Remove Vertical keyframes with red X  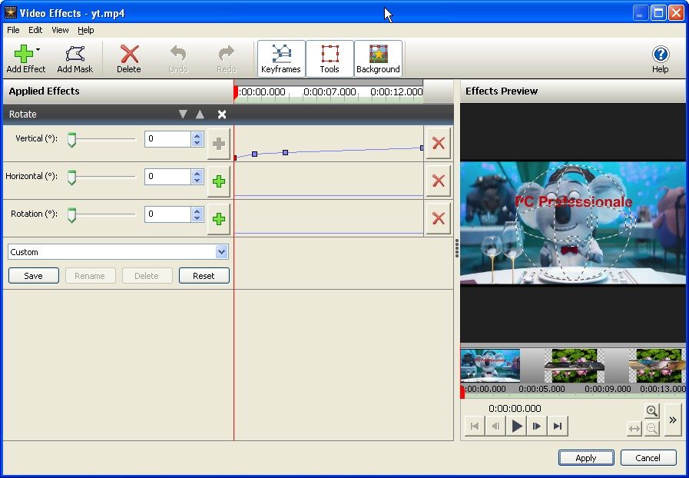pyautogui.click(x=438, y=143)
